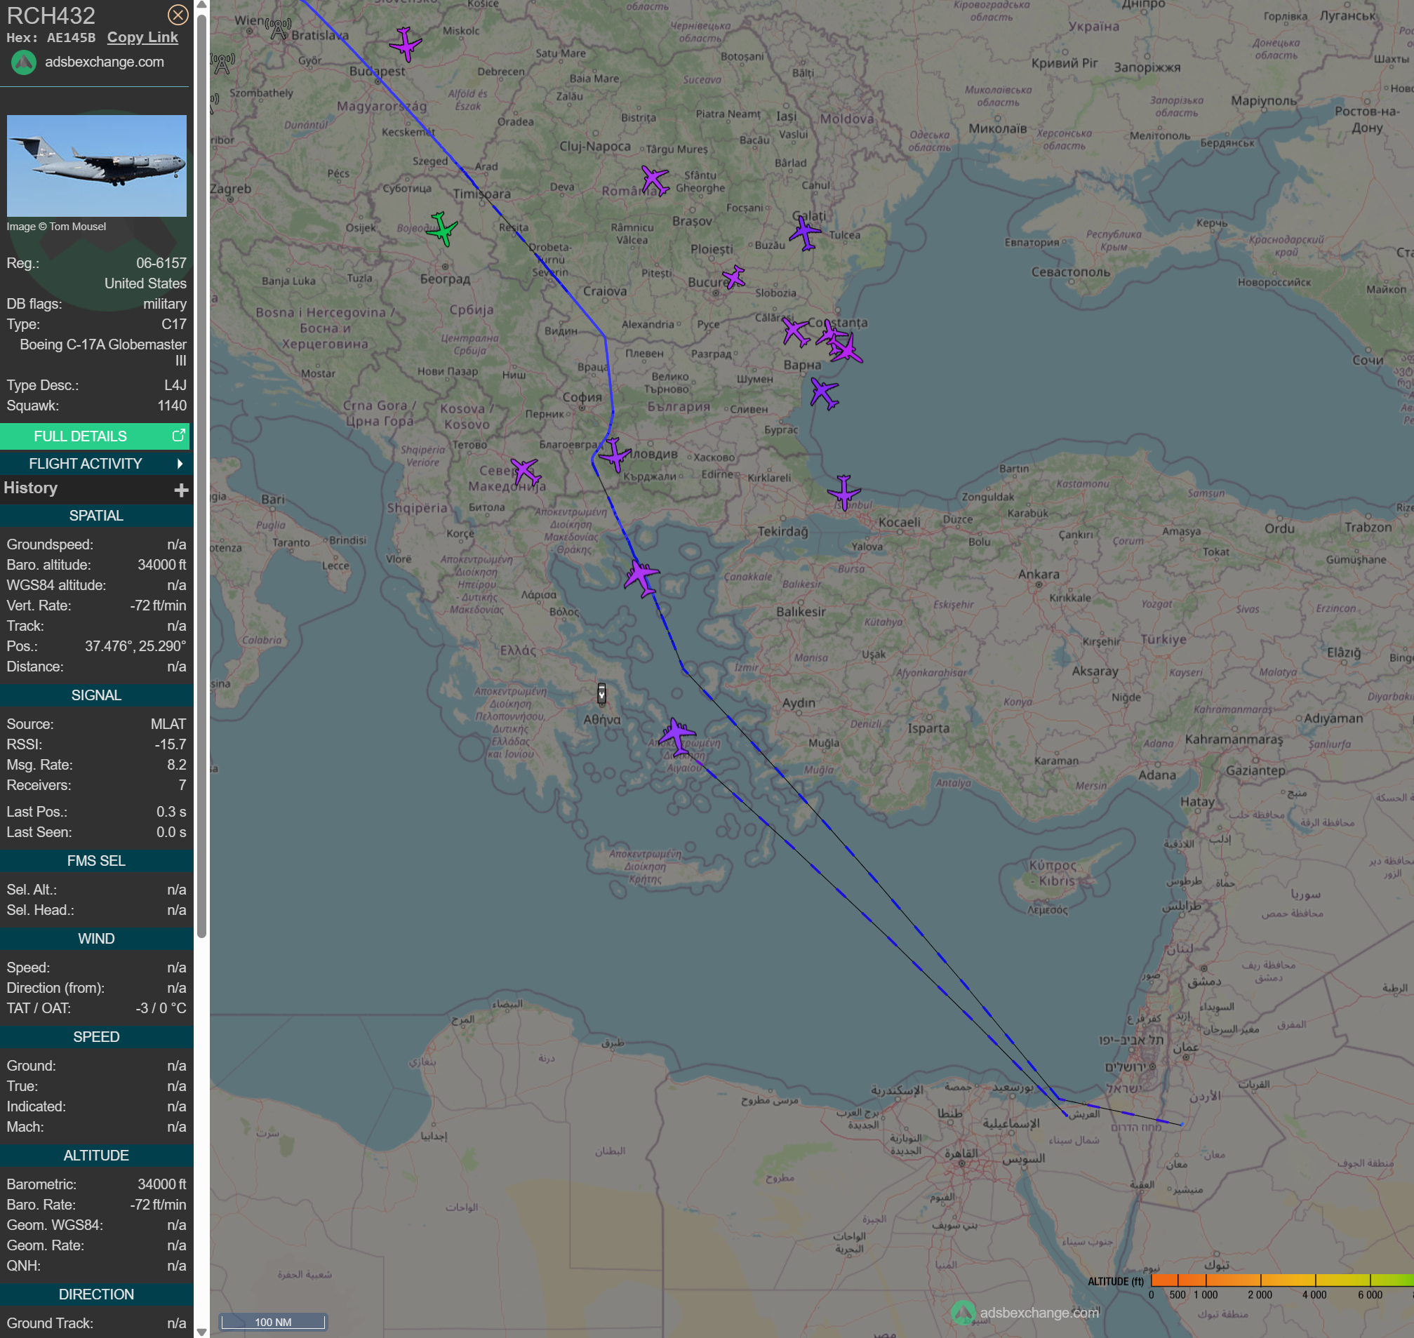1414x1338 pixels.
Task: Click the ALTITUDE section header
Action: [96, 1156]
